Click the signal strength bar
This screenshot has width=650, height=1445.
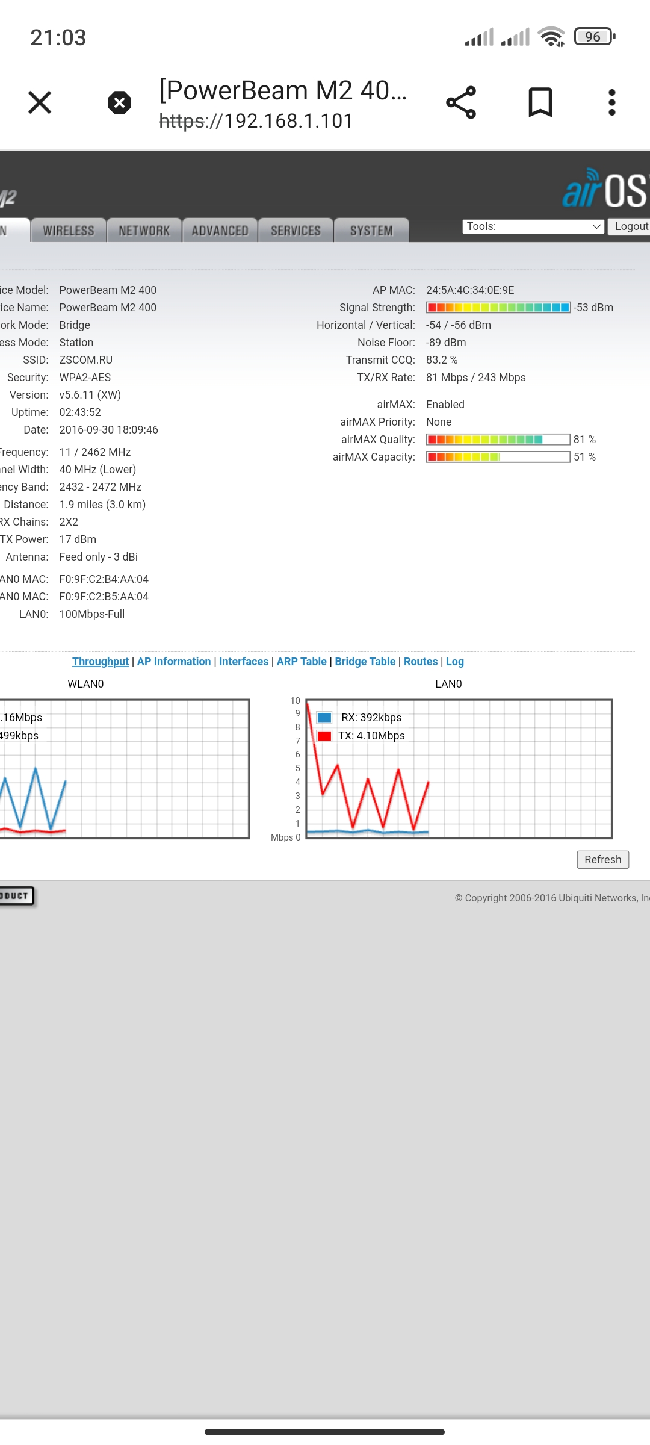[x=498, y=308]
